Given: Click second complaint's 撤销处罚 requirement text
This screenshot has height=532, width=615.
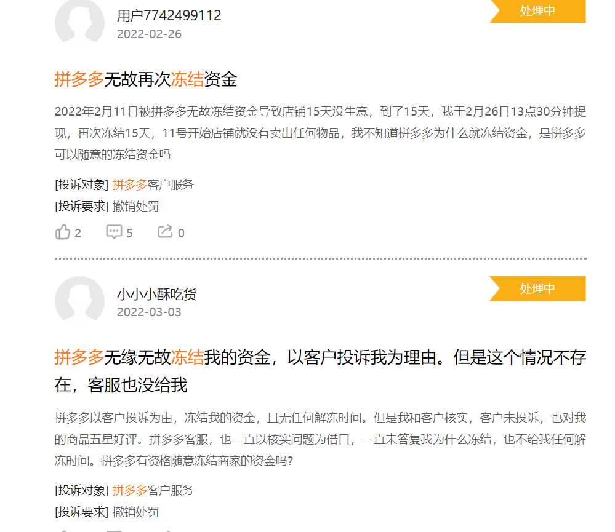Looking at the screenshot, I should [135, 512].
